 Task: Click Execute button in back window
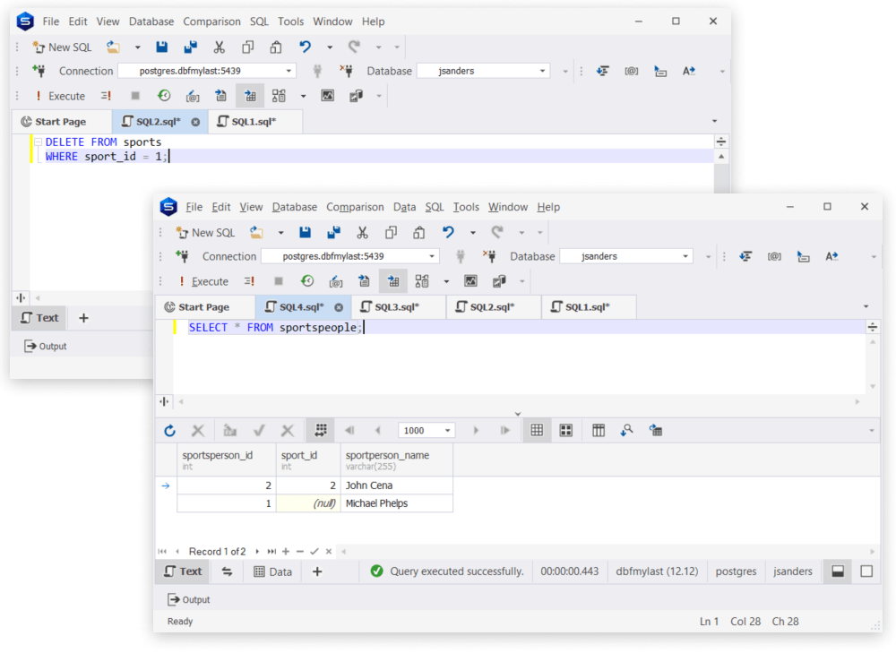click(60, 96)
